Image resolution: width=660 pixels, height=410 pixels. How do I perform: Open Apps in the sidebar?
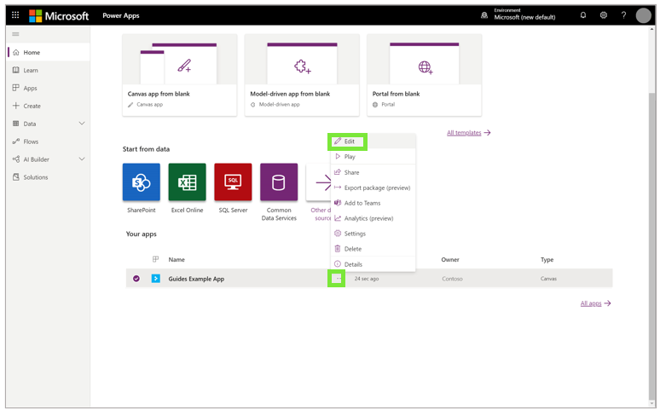click(49, 88)
